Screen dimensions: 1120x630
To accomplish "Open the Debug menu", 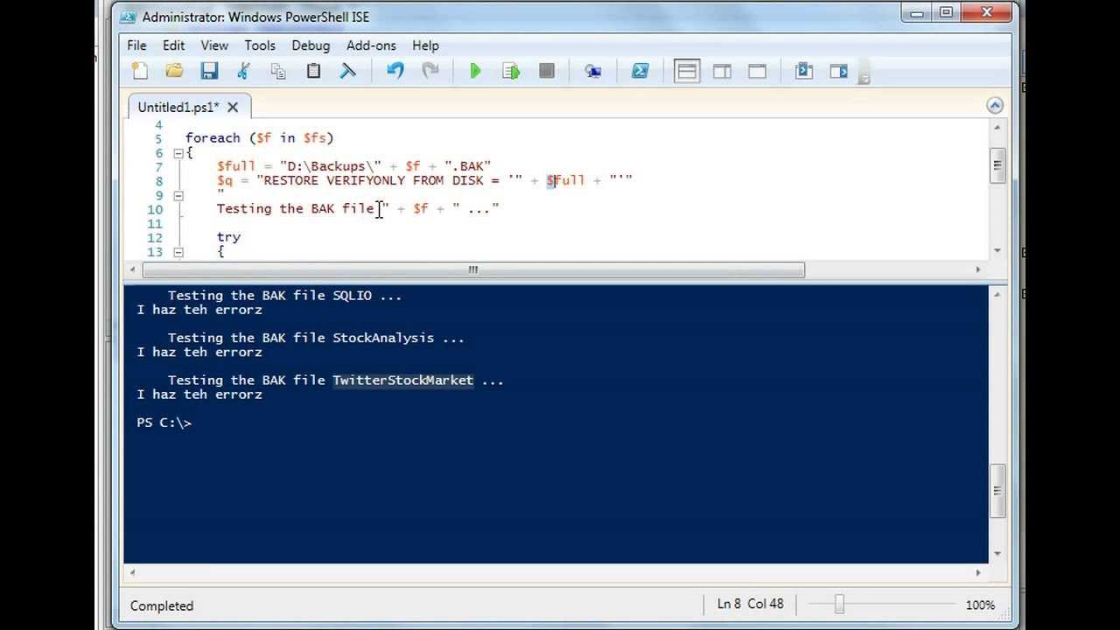I will coord(311,45).
